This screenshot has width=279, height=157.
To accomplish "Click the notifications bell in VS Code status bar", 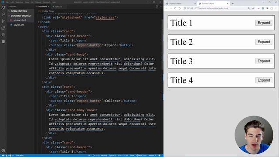I will [160, 156].
